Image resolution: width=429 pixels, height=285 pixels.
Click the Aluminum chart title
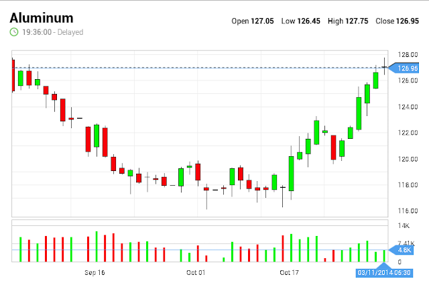pyautogui.click(x=42, y=18)
